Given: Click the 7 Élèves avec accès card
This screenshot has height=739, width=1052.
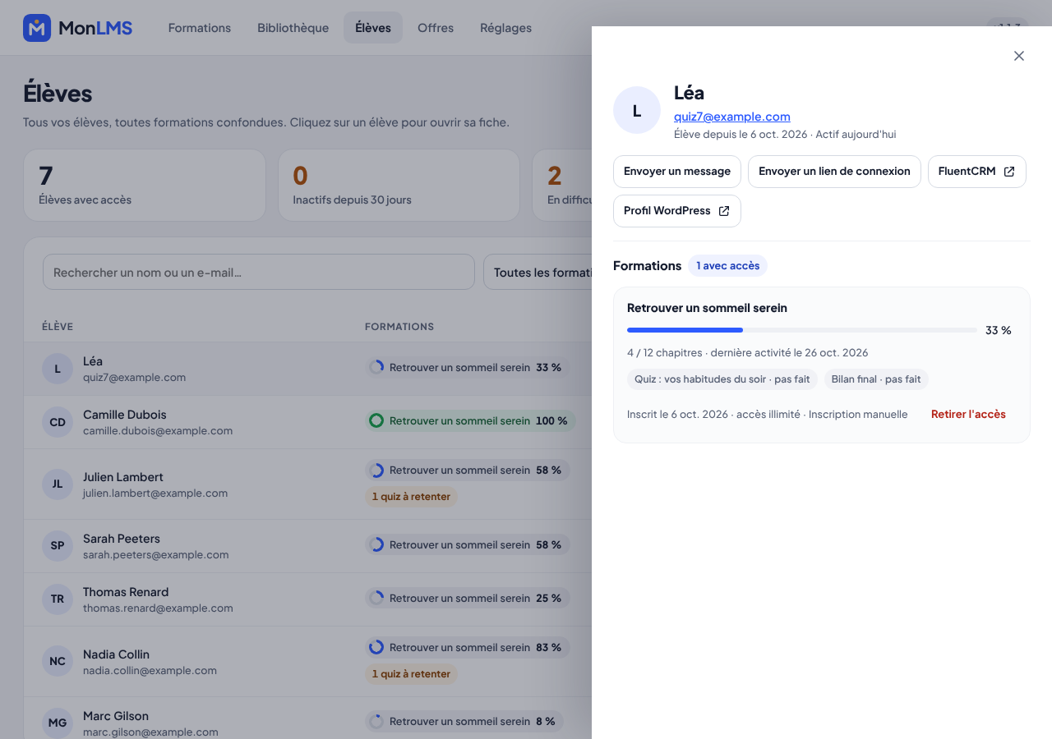Looking at the screenshot, I should (x=145, y=185).
